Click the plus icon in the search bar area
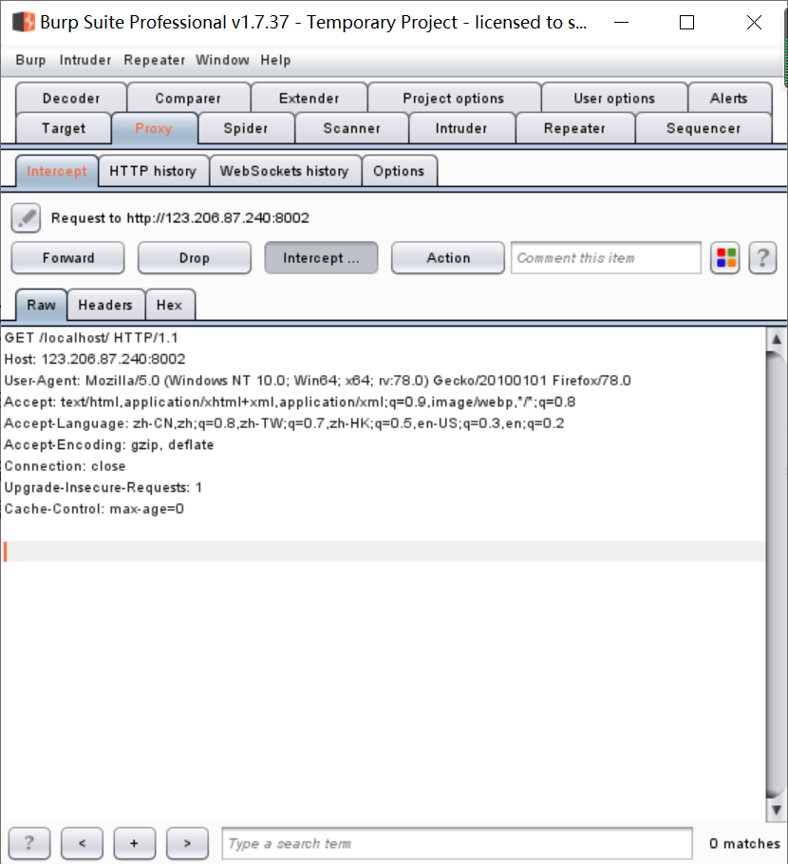788x864 pixels. (134, 843)
